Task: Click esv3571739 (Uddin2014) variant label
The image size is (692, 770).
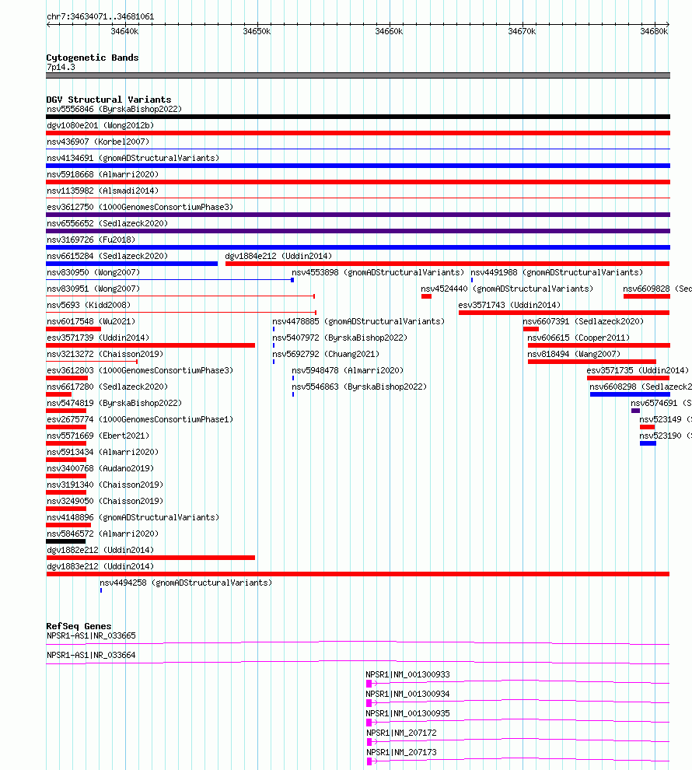Action: click(98, 338)
